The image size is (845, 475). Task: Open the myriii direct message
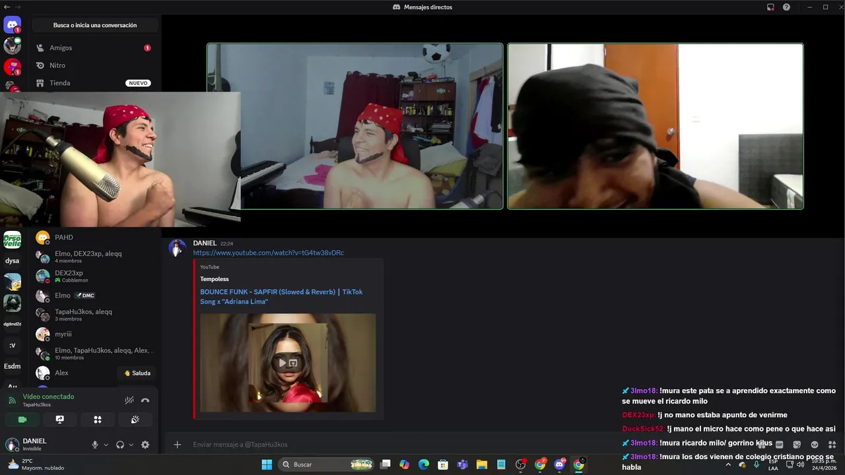pyautogui.click(x=94, y=334)
